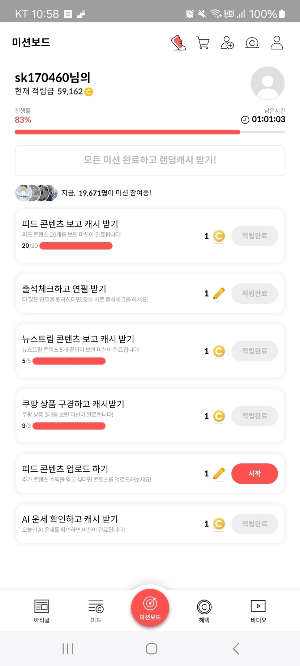This screenshot has width=300, height=666.
Task: Tap the invite friend icon
Action: point(227,43)
